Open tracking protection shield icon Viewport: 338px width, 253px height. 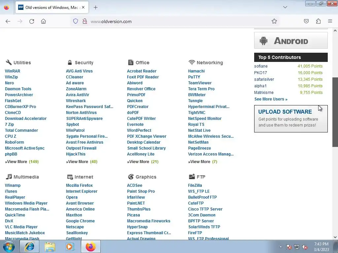tap(76, 21)
